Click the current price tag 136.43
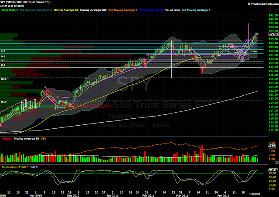The height and width of the screenshot is (197, 279). click(x=273, y=34)
